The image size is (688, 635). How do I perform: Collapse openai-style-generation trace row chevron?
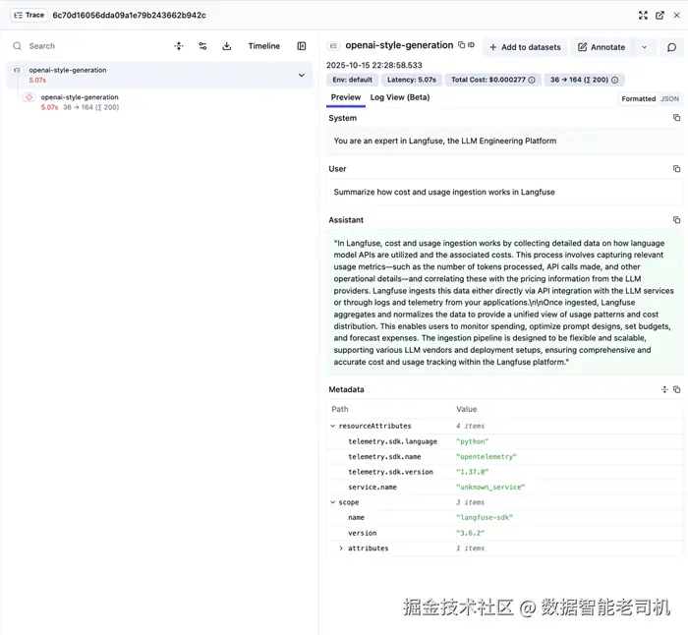click(x=302, y=75)
